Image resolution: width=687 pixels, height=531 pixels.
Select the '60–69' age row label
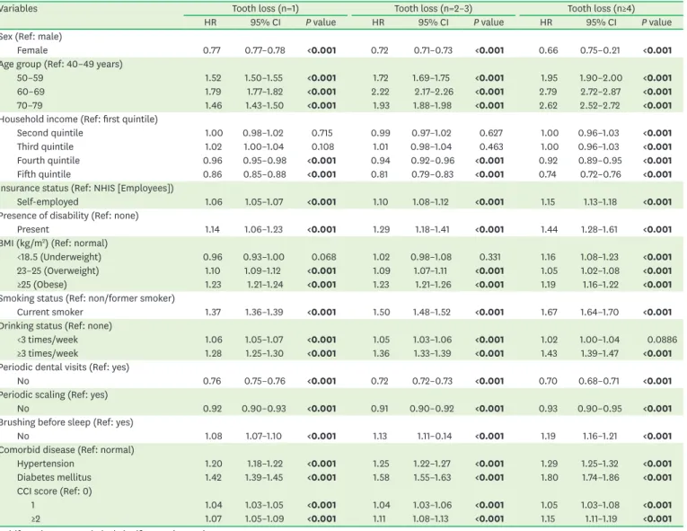[x=31, y=92]
